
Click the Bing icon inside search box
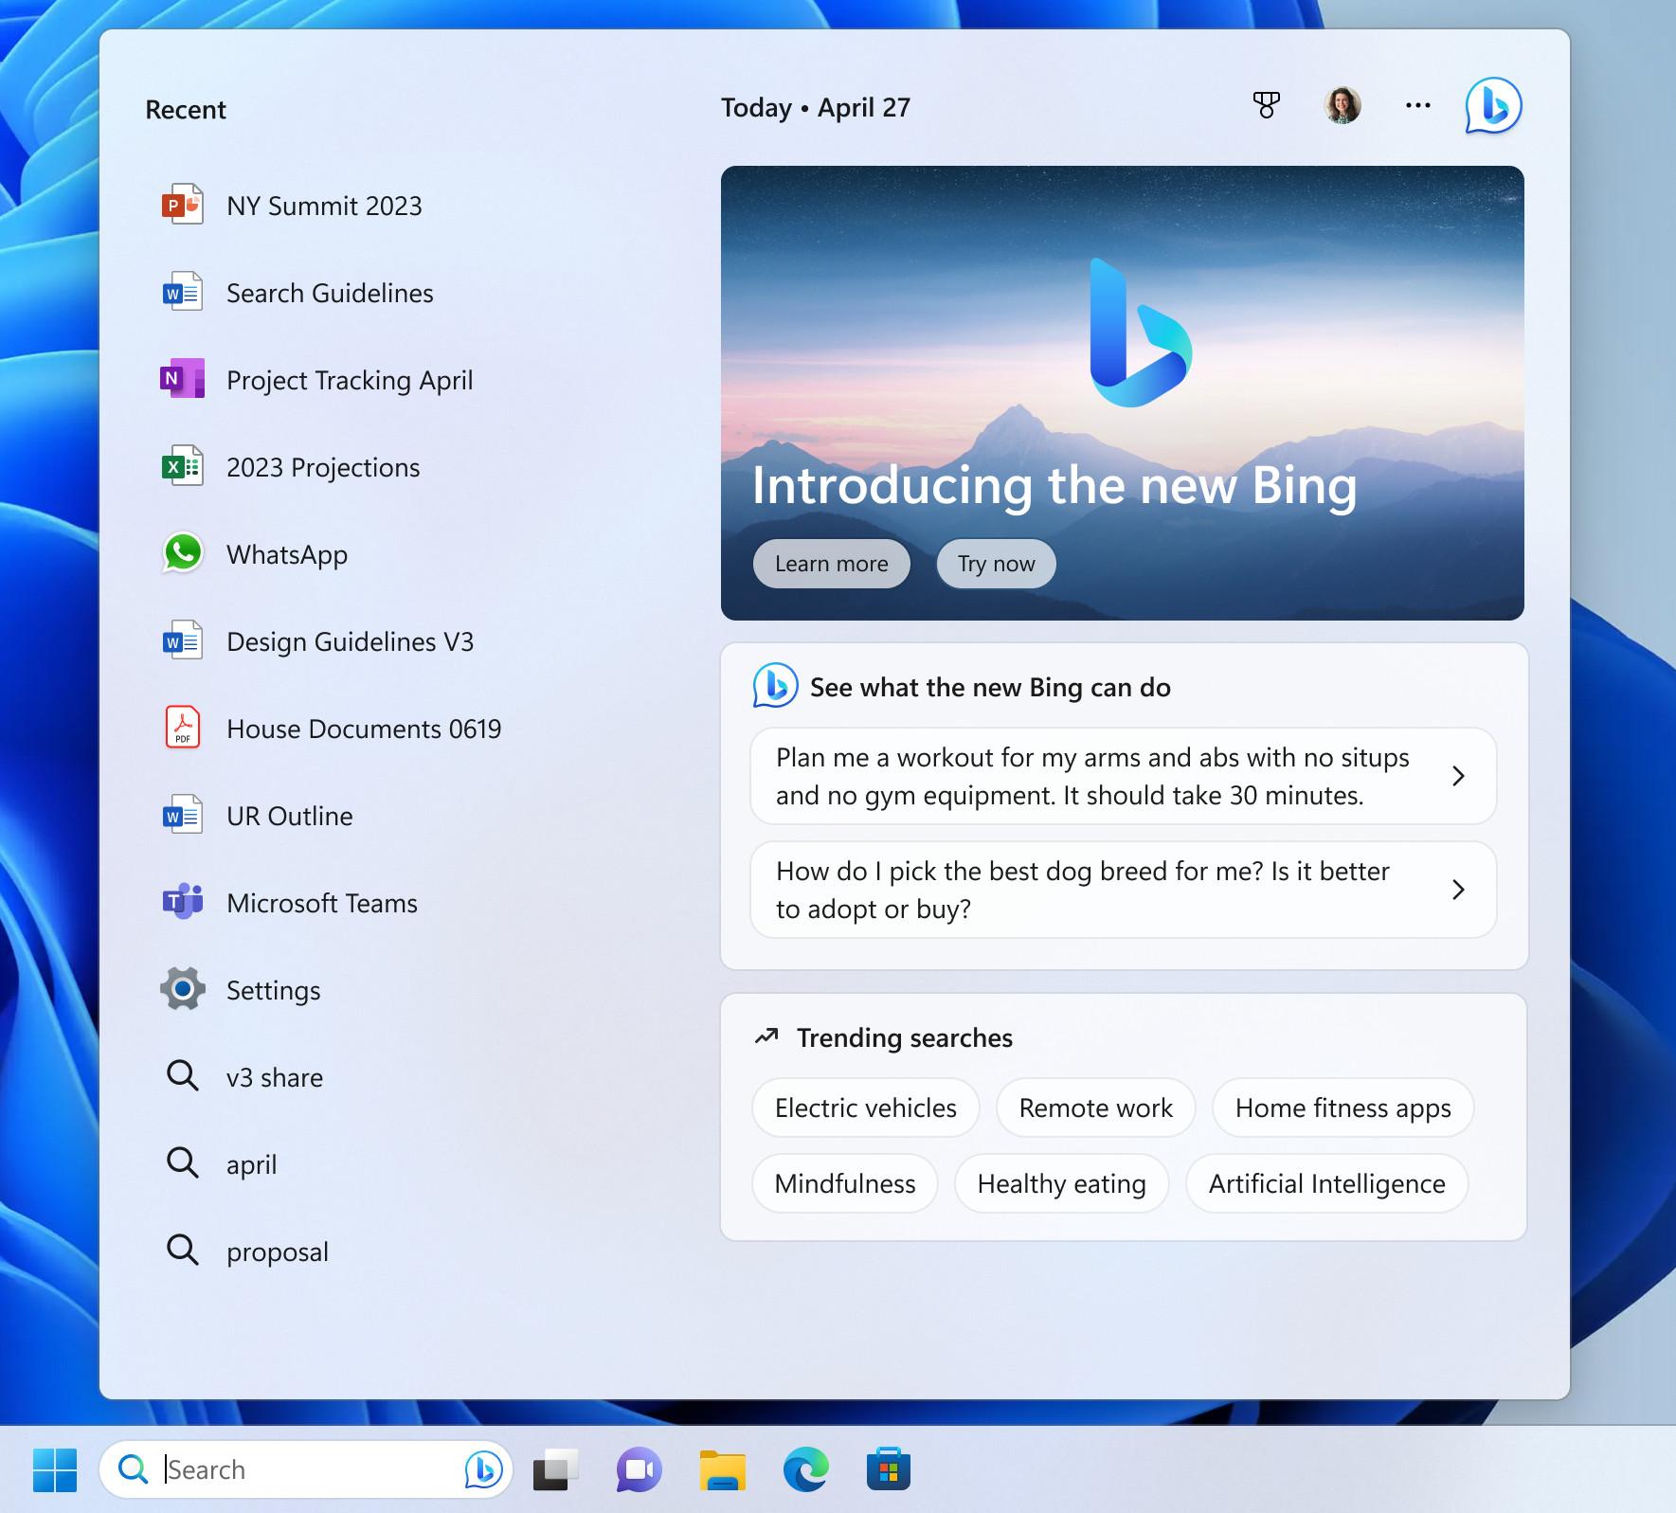[x=483, y=1469]
